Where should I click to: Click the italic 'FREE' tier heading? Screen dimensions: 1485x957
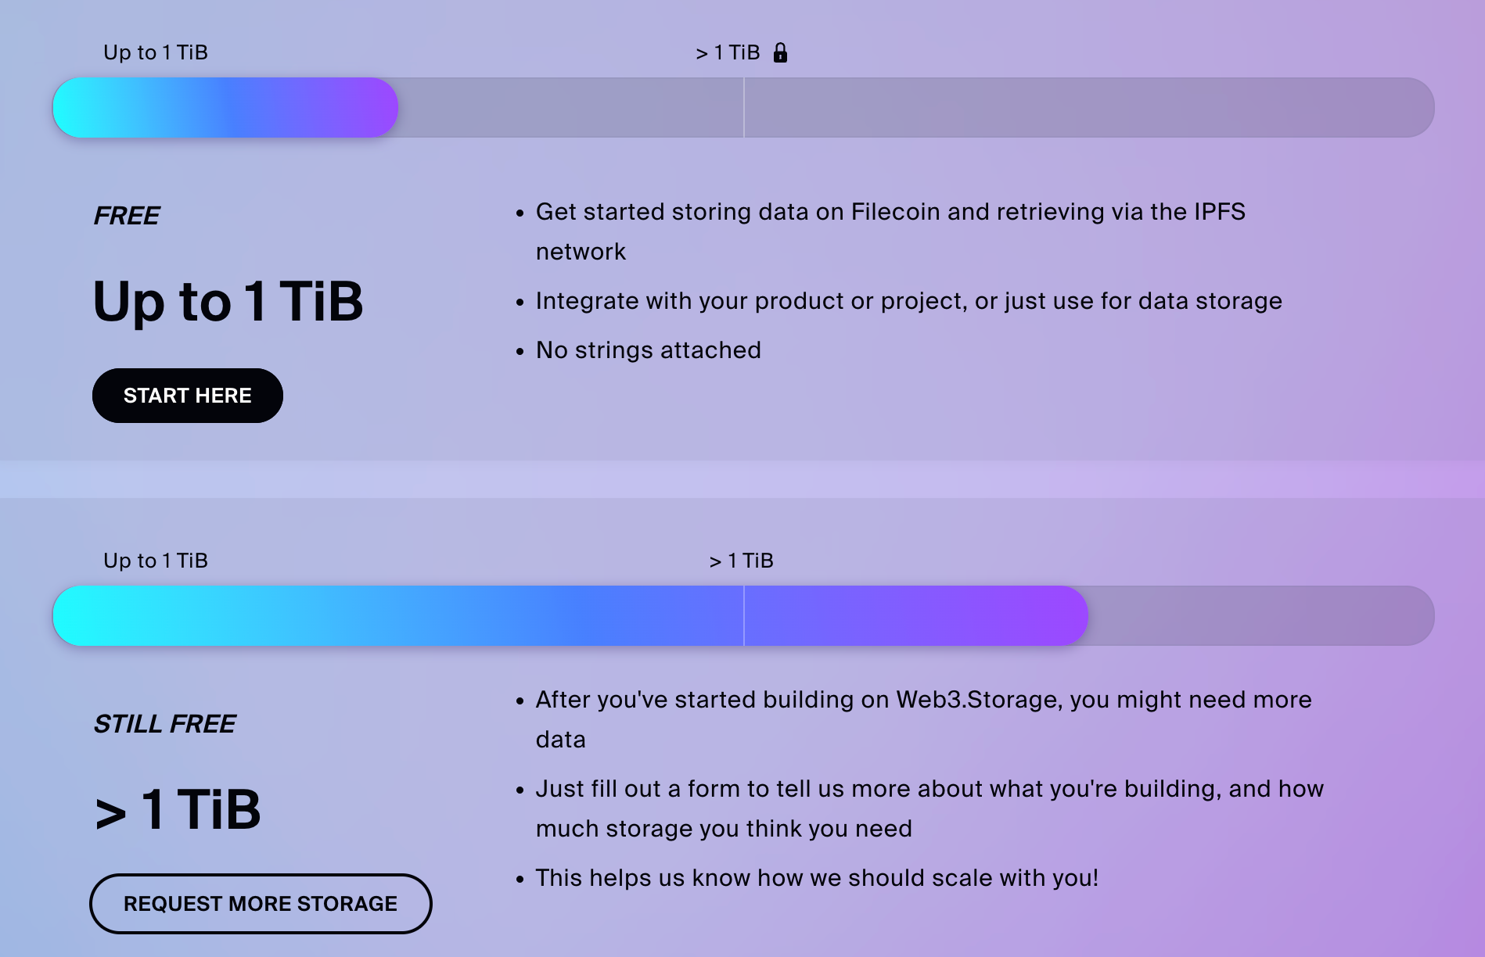coord(127,216)
